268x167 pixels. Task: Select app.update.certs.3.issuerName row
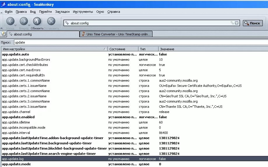(135, 107)
